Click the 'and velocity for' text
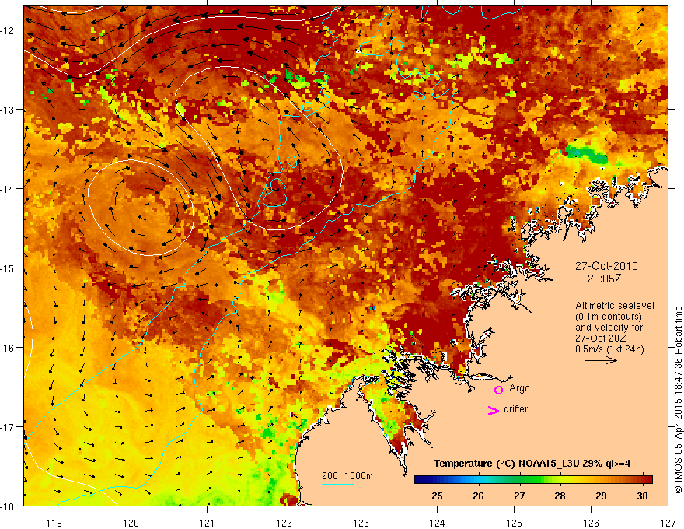Viewport: 684px width, 529px height. pos(609,328)
